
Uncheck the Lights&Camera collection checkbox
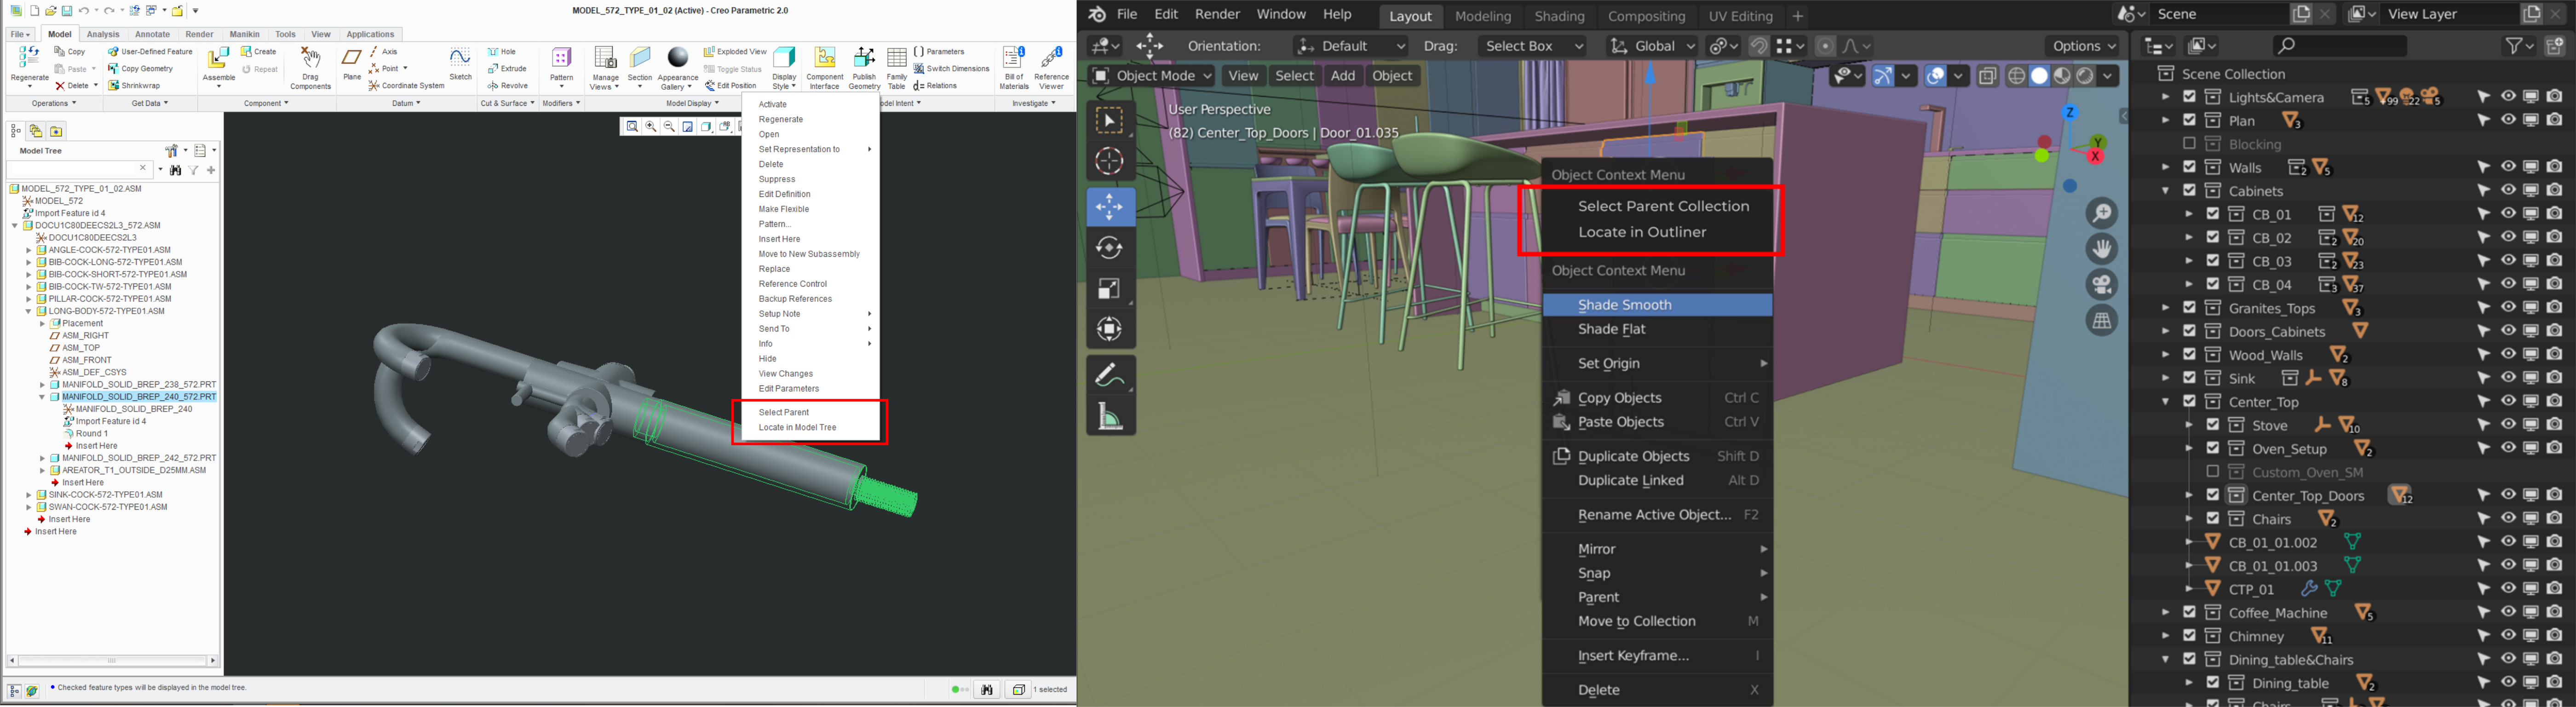point(2190,97)
